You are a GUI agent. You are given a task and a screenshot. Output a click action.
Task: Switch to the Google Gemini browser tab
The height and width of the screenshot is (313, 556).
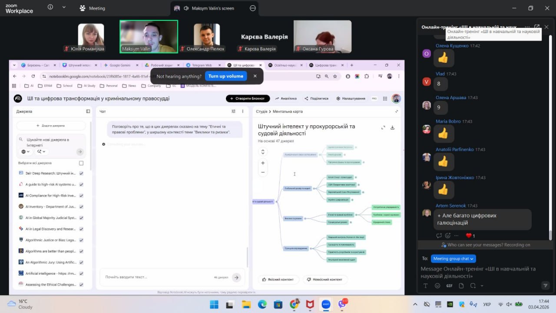click(x=119, y=65)
